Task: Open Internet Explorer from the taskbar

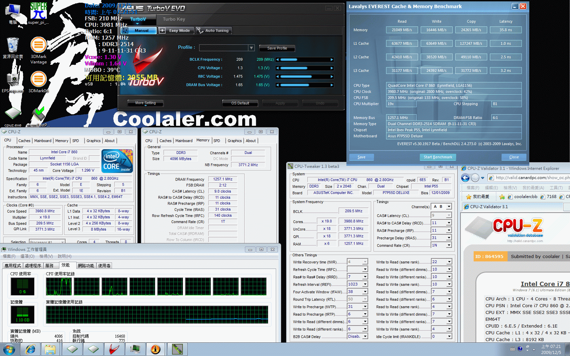Action: (31, 349)
